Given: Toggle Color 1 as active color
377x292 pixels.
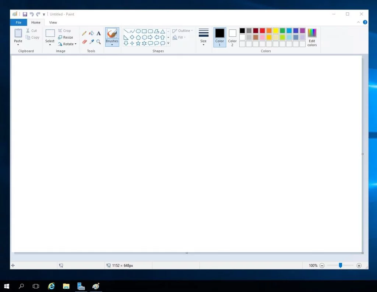Looking at the screenshot, I should tap(219, 37).
